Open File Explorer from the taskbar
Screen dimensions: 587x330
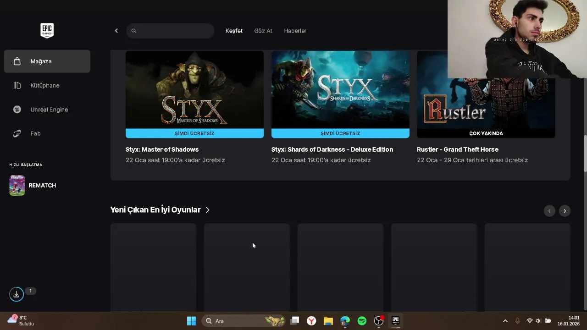[x=328, y=321]
